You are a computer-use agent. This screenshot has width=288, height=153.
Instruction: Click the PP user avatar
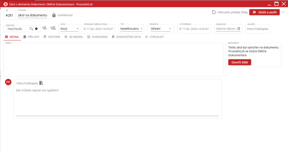click(x=8, y=82)
